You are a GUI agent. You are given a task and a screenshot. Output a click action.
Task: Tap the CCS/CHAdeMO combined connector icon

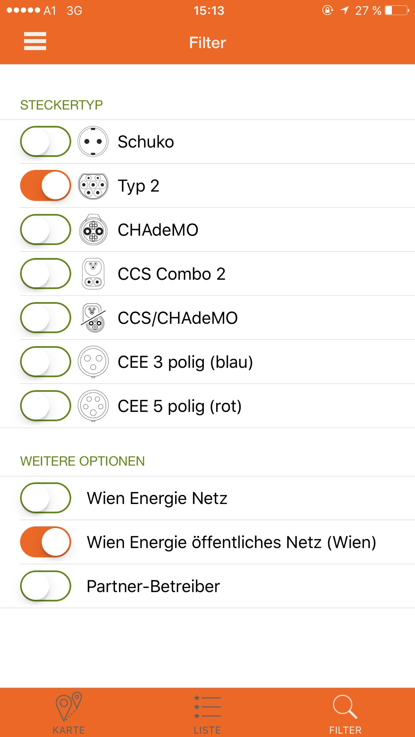coord(93,318)
